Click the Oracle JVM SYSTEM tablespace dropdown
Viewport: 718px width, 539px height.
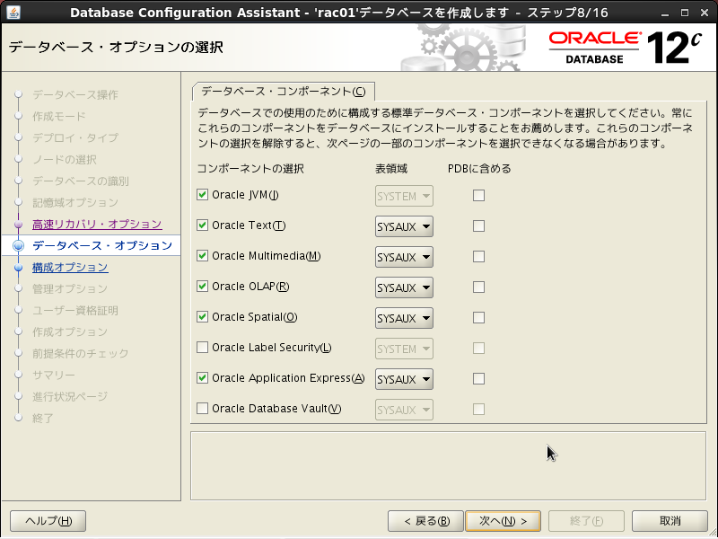click(404, 196)
